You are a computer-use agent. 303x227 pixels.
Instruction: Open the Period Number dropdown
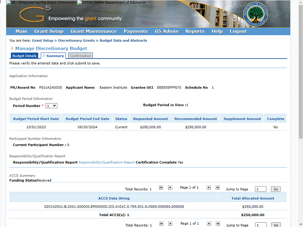click(52, 106)
